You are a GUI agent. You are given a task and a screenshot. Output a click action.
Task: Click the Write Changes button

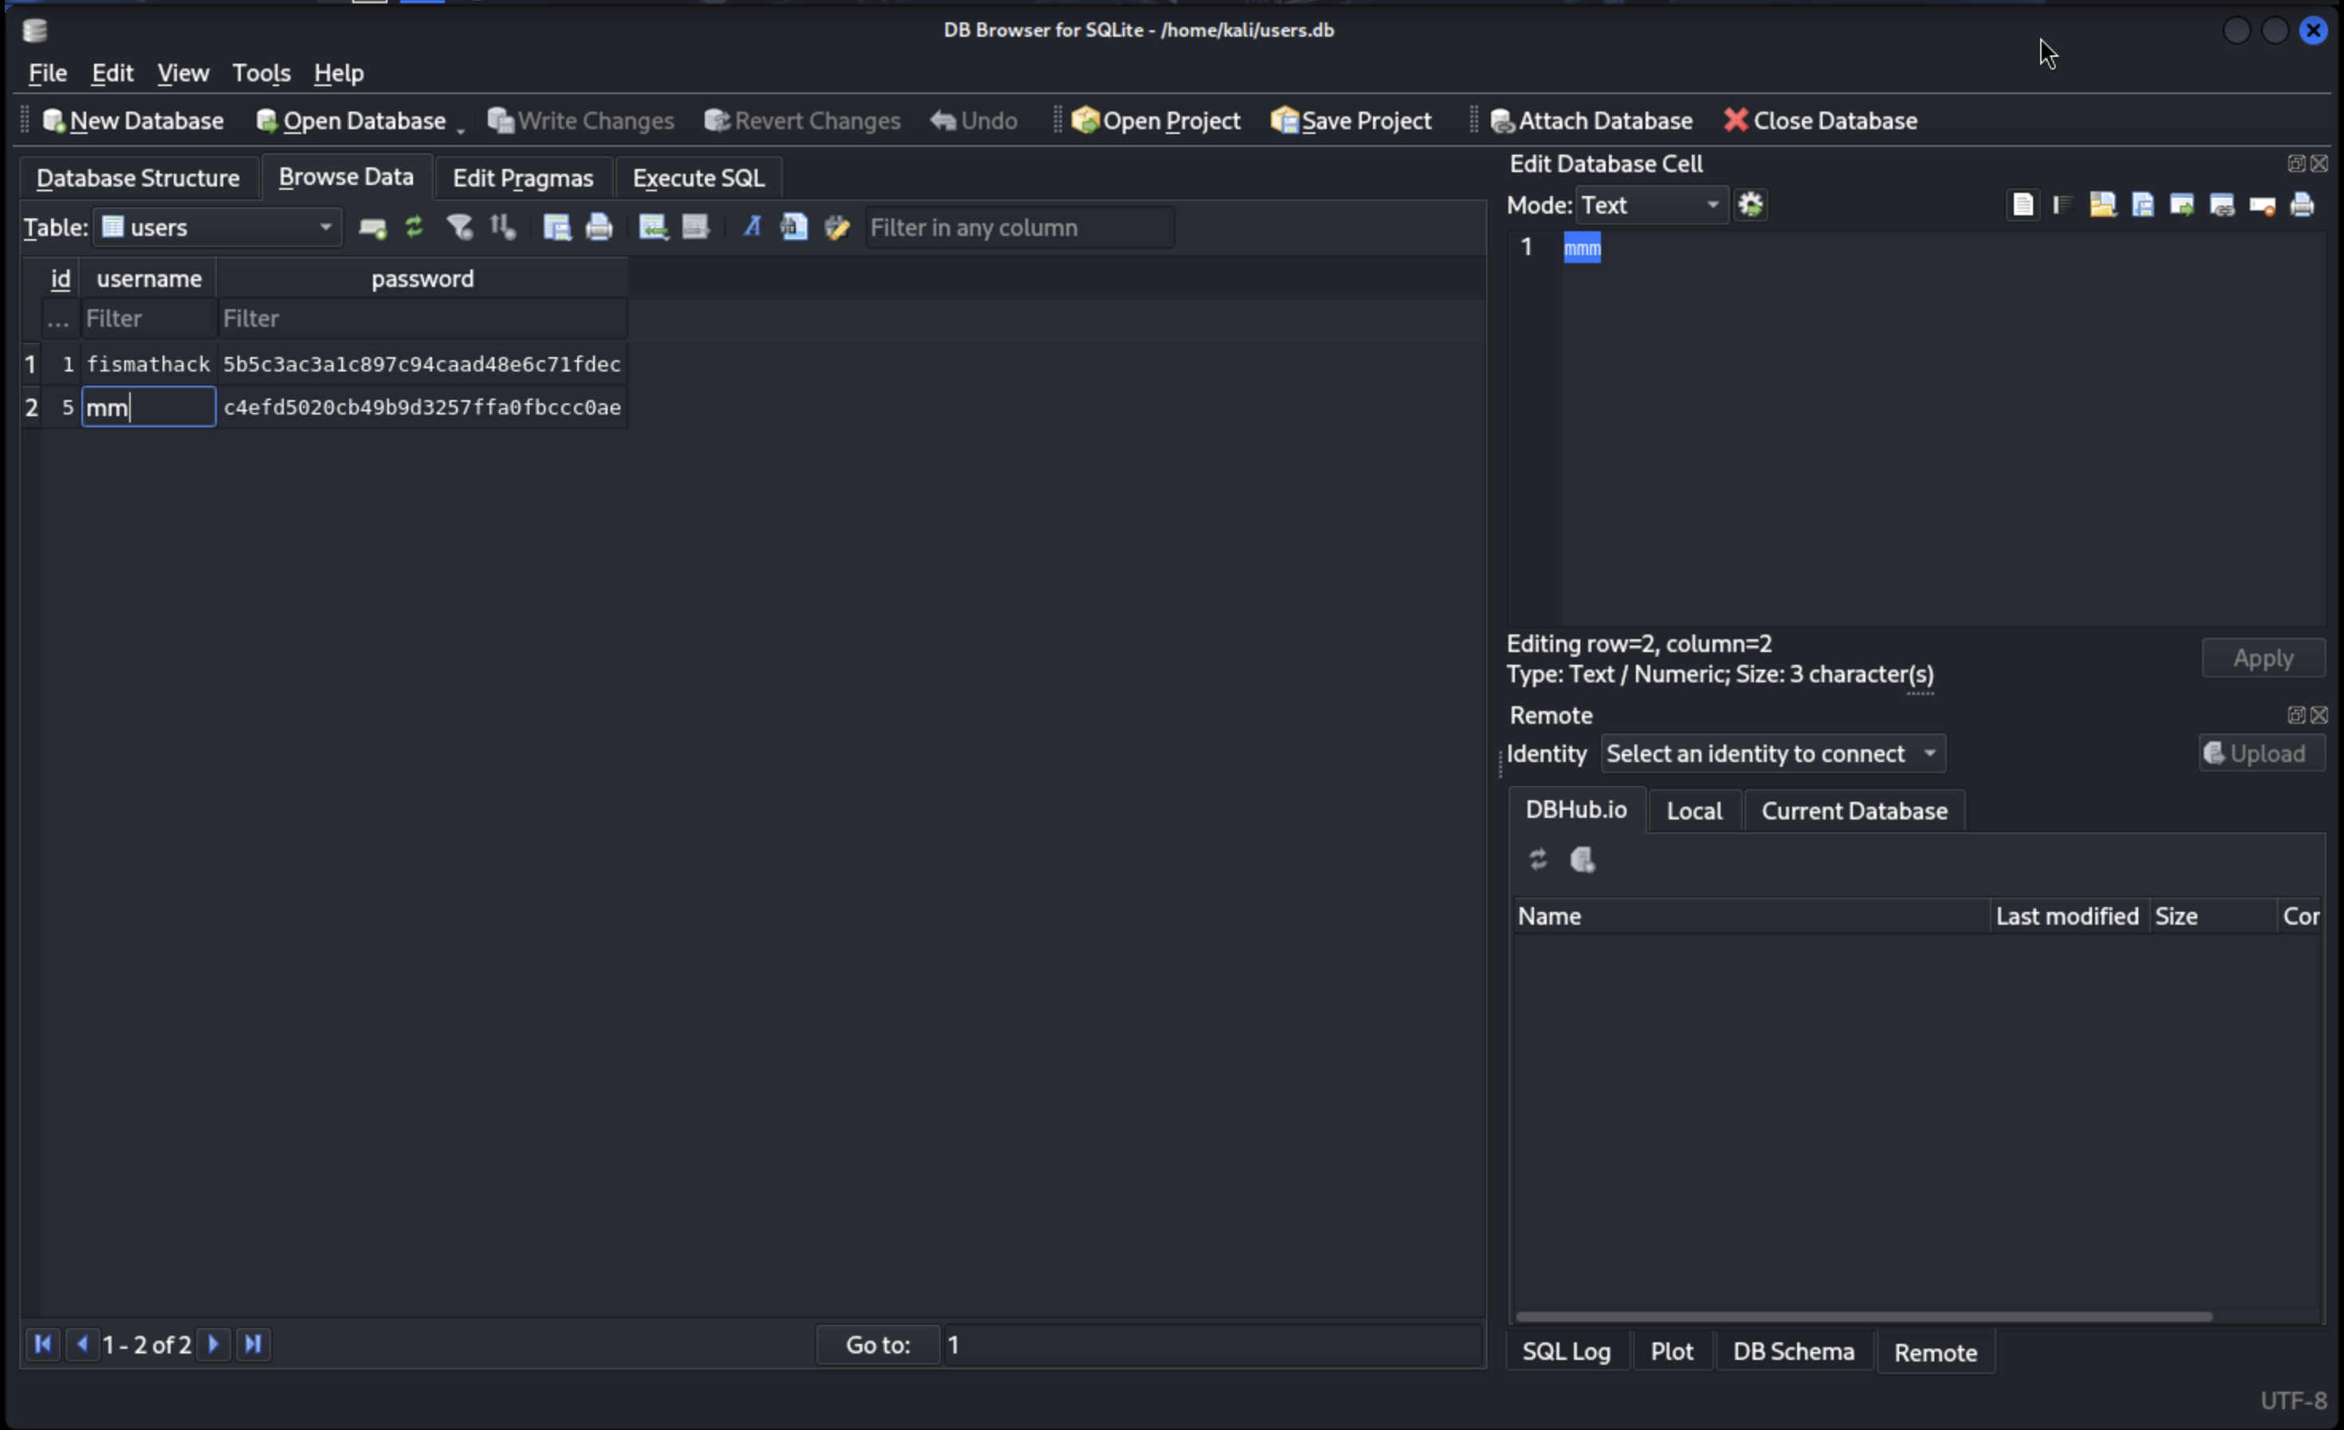click(581, 120)
